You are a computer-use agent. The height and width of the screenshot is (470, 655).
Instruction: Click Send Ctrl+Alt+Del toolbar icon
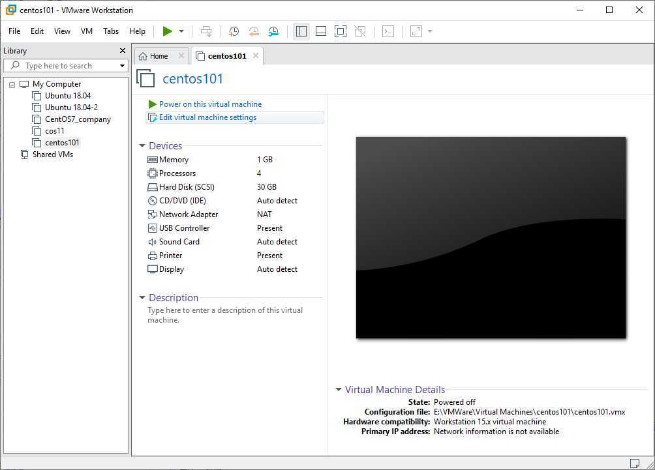coord(206,31)
